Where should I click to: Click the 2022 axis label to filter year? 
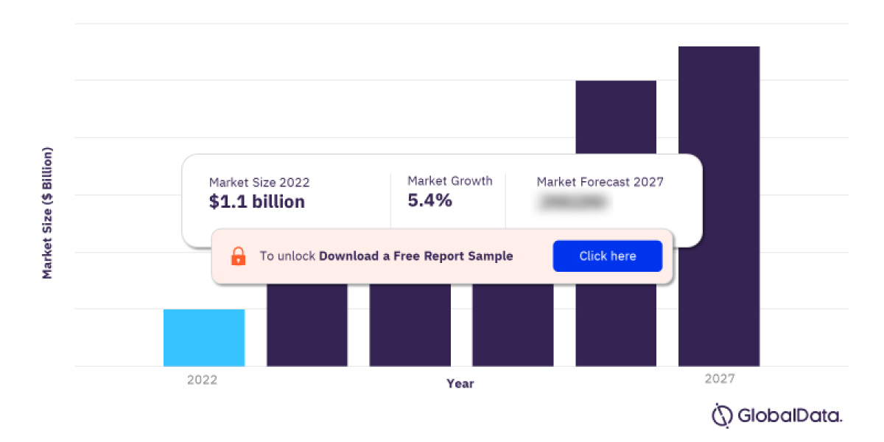pyautogui.click(x=203, y=379)
